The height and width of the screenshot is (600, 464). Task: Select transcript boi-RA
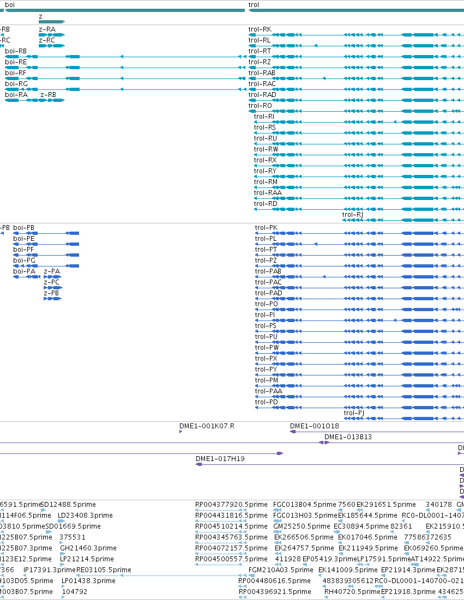click(22, 100)
